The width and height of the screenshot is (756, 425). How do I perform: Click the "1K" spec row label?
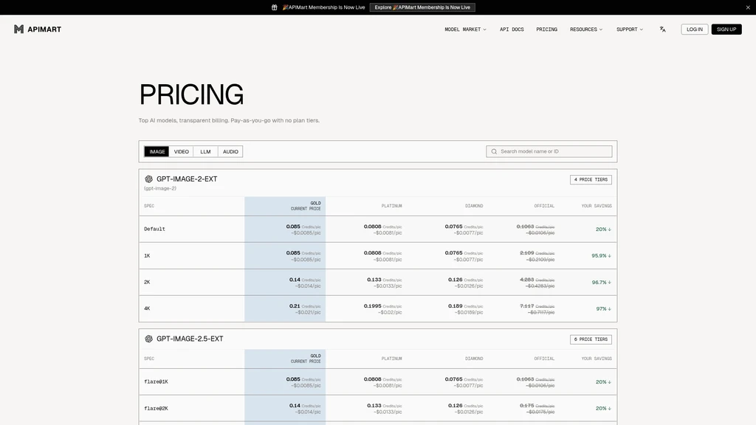(x=147, y=256)
